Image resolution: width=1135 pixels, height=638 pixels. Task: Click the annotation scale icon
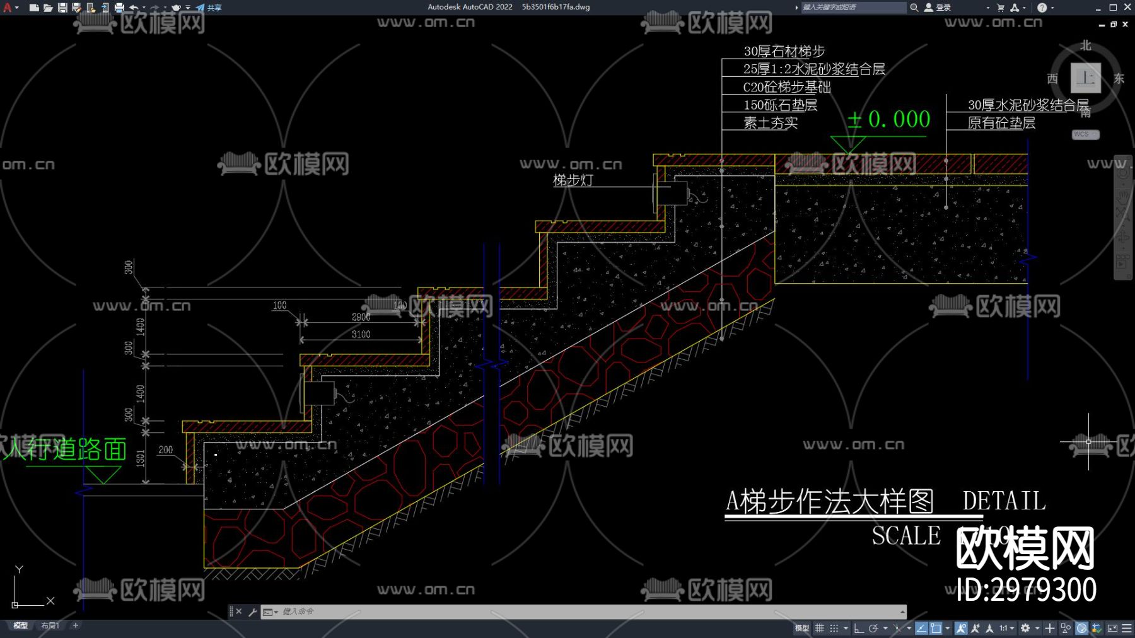point(989,628)
